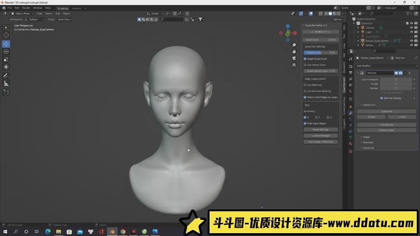The width and height of the screenshot is (420, 236).
Task: Activate the Rotate tool
Action: 6,52
